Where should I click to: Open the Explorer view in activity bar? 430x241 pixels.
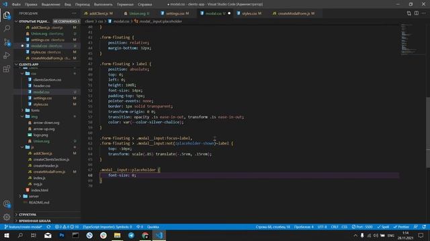pos(7,15)
